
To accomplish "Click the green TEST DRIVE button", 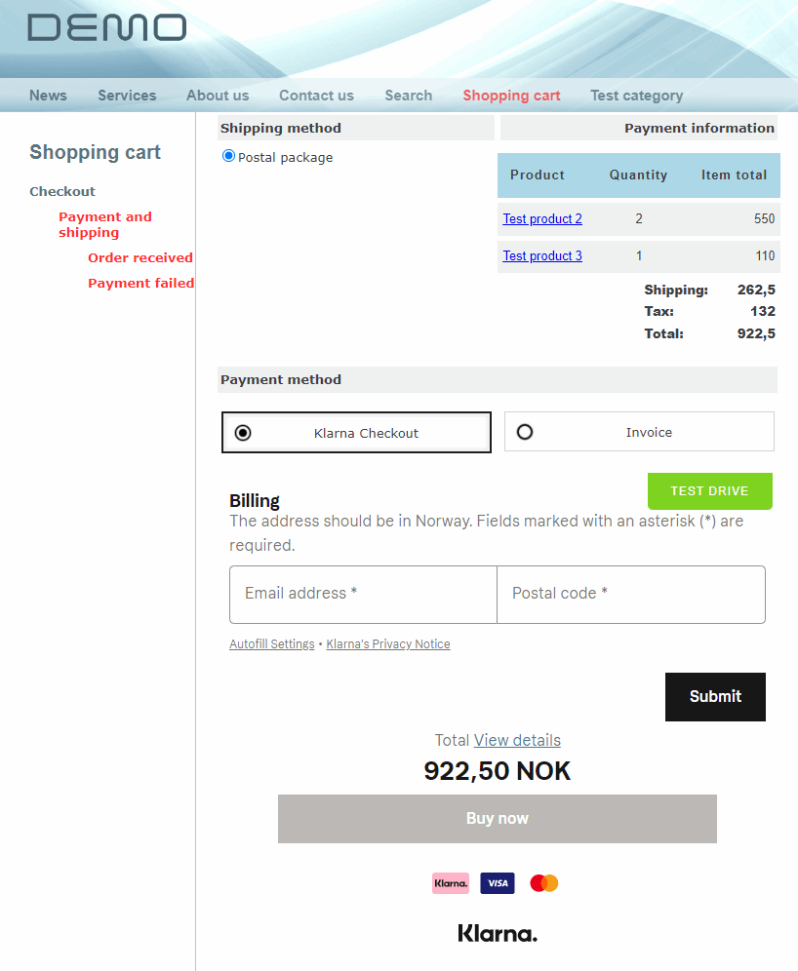I will click(x=709, y=491).
